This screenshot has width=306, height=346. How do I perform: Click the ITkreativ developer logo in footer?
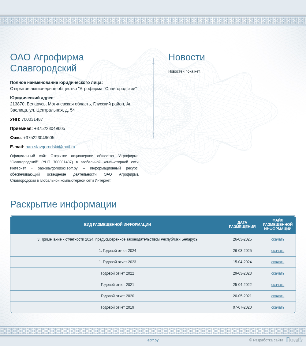294,340
